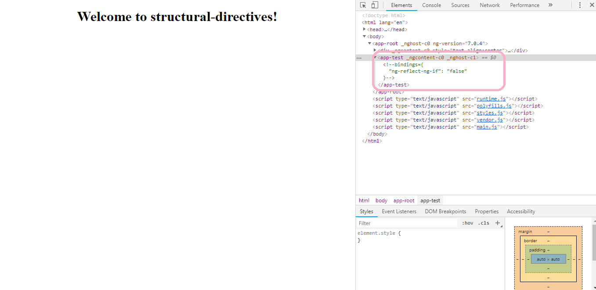The height and width of the screenshot is (290, 596).
Task: View the Accessibility tab
Action: pyautogui.click(x=521, y=211)
